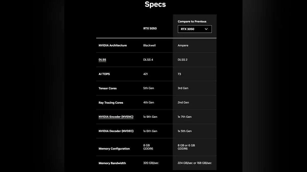The image size is (307, 172).
Task: Click the DLSS 4 value
Action: pyautogui.click(x=148, y=60)
